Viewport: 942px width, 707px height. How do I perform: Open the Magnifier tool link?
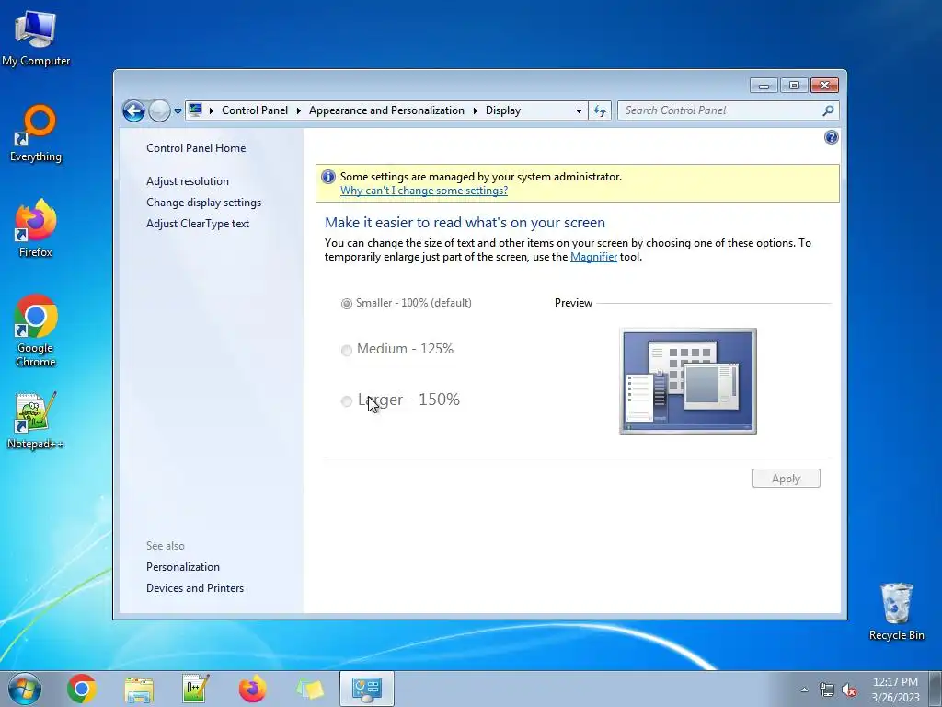pyautogui.click(x=593, y=257)
